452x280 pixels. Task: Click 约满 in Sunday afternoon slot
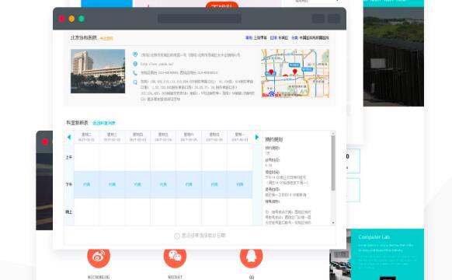[x=214, y=184]
